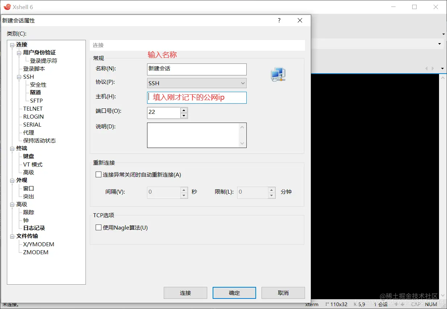The height and width of the screenshot is (309, 447).
Task: Enable the 使用Nagle算法 checkbox
Action: (98, 227)
